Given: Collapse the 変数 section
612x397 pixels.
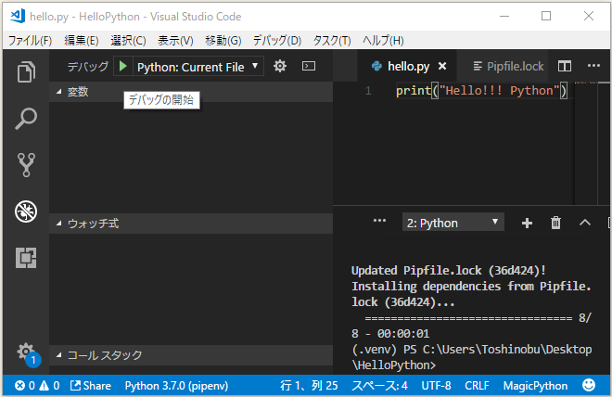Looking at the screenshot, I should tap(191, 92).
